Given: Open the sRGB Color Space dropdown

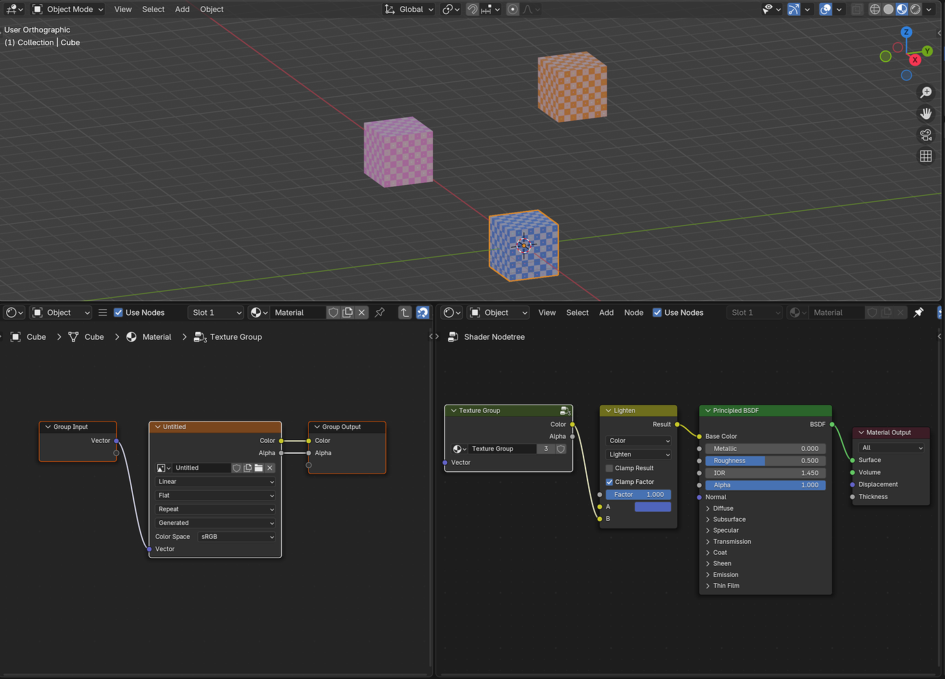Looking at the screenshot, I should click(237, 537).
